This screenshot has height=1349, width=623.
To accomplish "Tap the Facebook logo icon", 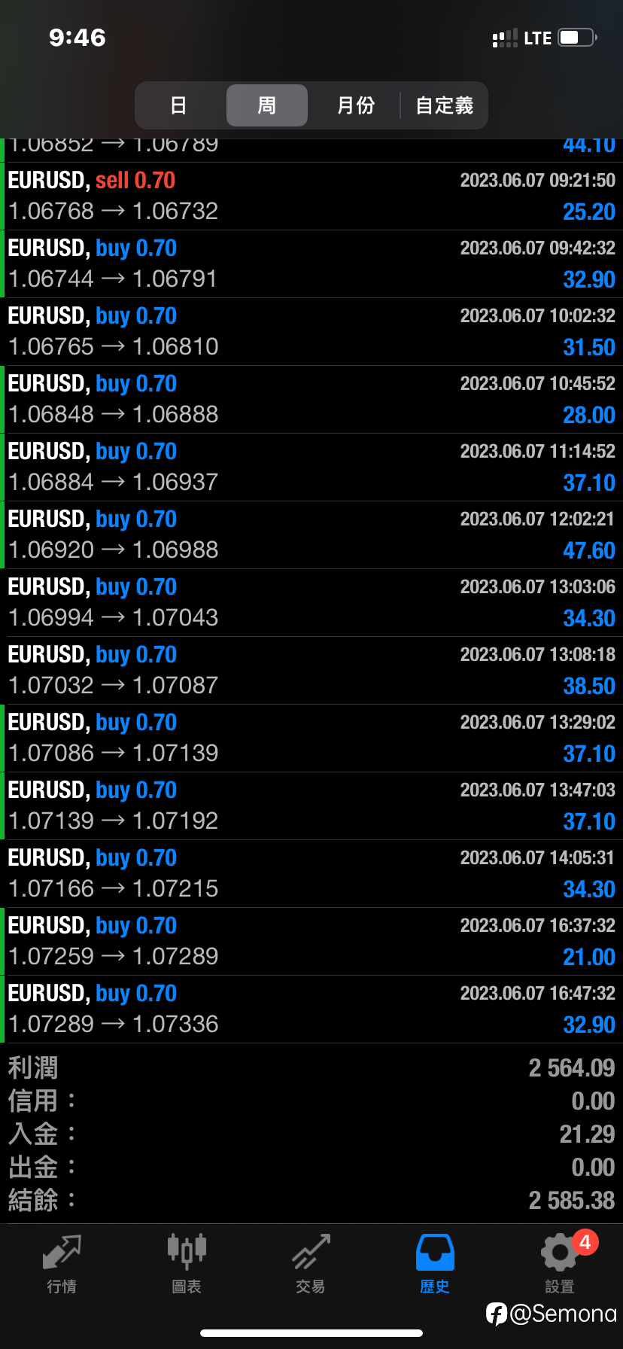I will [x=497, y=1314].
